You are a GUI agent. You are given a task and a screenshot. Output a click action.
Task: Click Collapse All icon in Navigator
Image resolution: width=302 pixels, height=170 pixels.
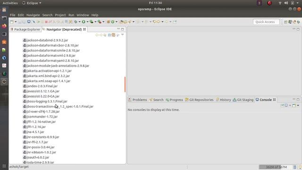pyautogui.click(x=109, y=35)
